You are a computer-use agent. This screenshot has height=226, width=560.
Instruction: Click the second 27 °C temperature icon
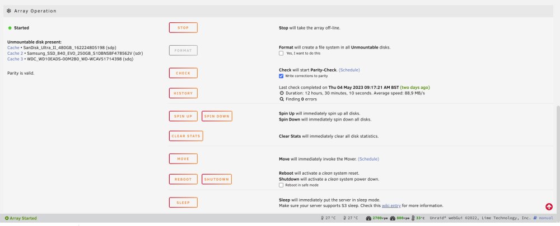click(344, 218)
